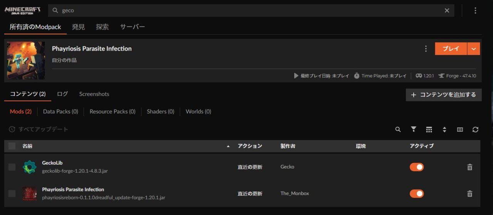Focus the search field containing 'geco'

pyautogui.click(x=251, y=10)
